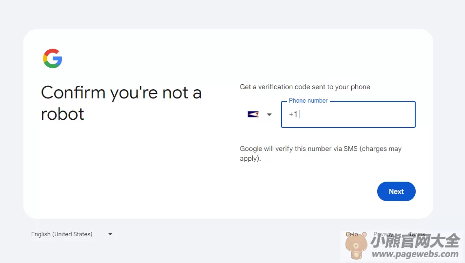
Task: Click the empty right side of phone field
Action: click(x=371, y=114)
